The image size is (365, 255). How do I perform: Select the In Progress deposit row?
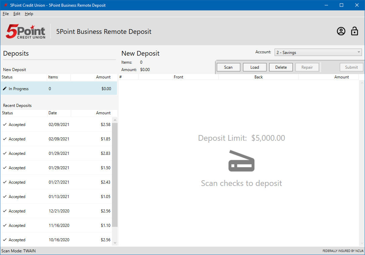[59, 88]
